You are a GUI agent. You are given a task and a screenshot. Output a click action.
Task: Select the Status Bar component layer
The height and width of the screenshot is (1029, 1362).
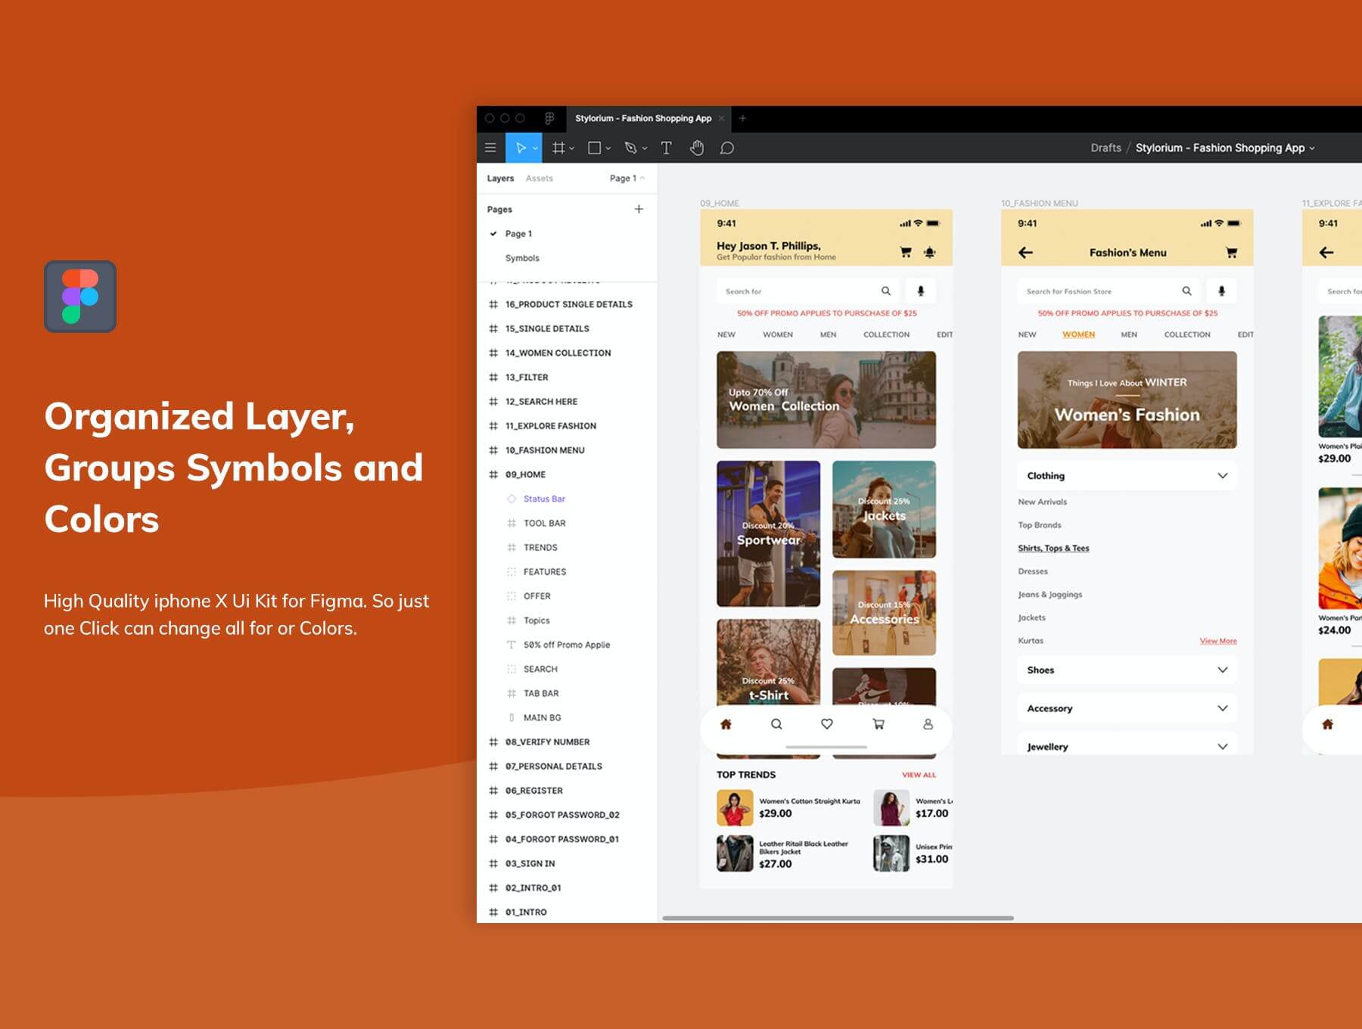click(x=544, y=499)
